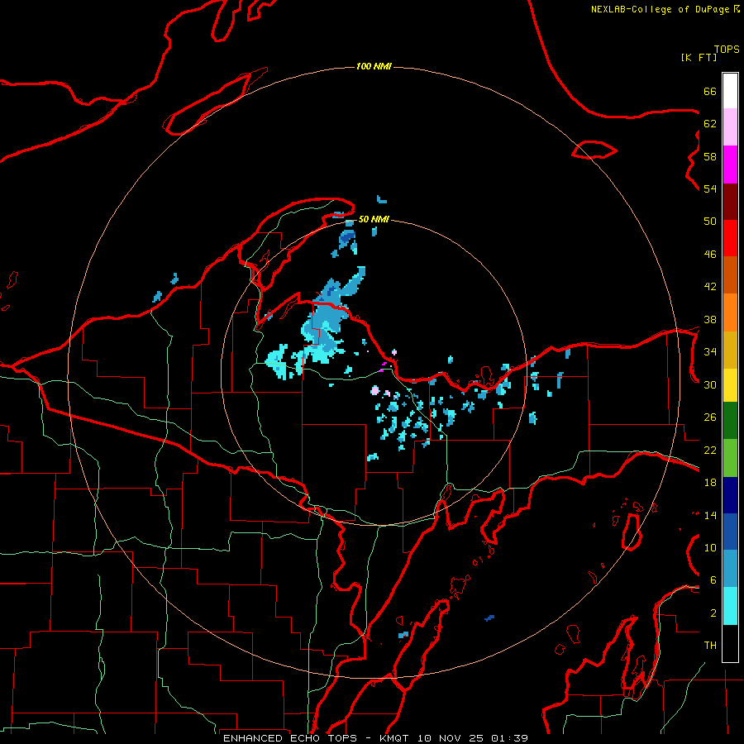Image resolution: width=744 pixels, height=744 pixels.
Task: Click the TH legend label
Action: (710, 646)
